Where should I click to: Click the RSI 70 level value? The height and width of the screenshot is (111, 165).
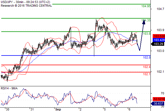click(162, 93)
